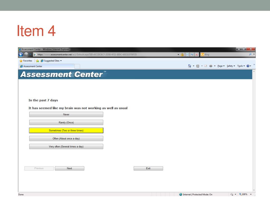The height and width of the screenshot is (203, 270).
Task: Open a new blank tab button
Action: coord(77,66)
